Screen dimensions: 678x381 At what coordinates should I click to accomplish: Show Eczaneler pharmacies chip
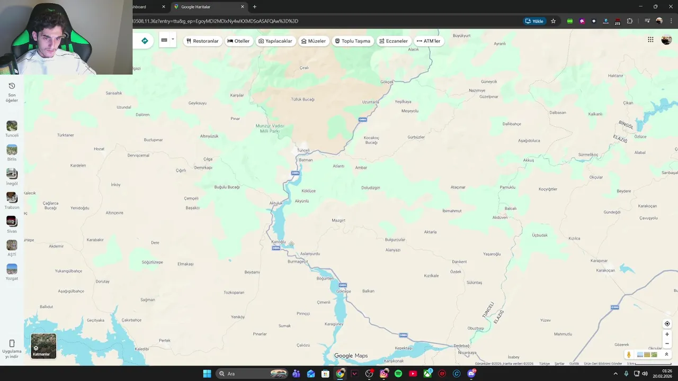pos(394,41)
